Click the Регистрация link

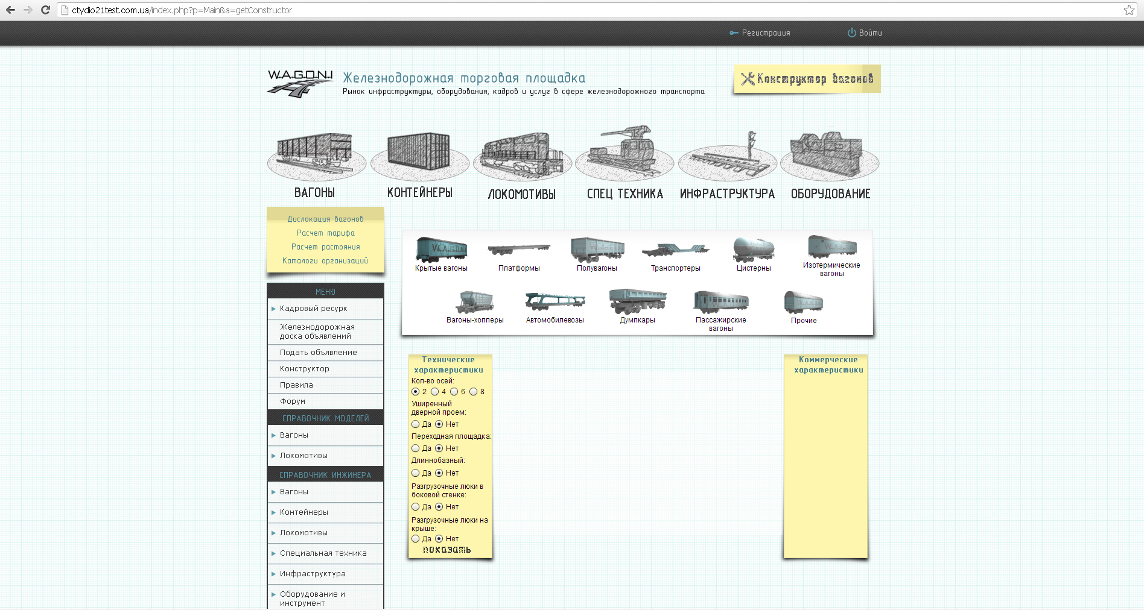pos(766,33)
